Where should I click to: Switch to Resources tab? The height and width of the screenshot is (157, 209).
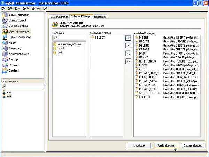pyautogui.click(x=100, y=17)
